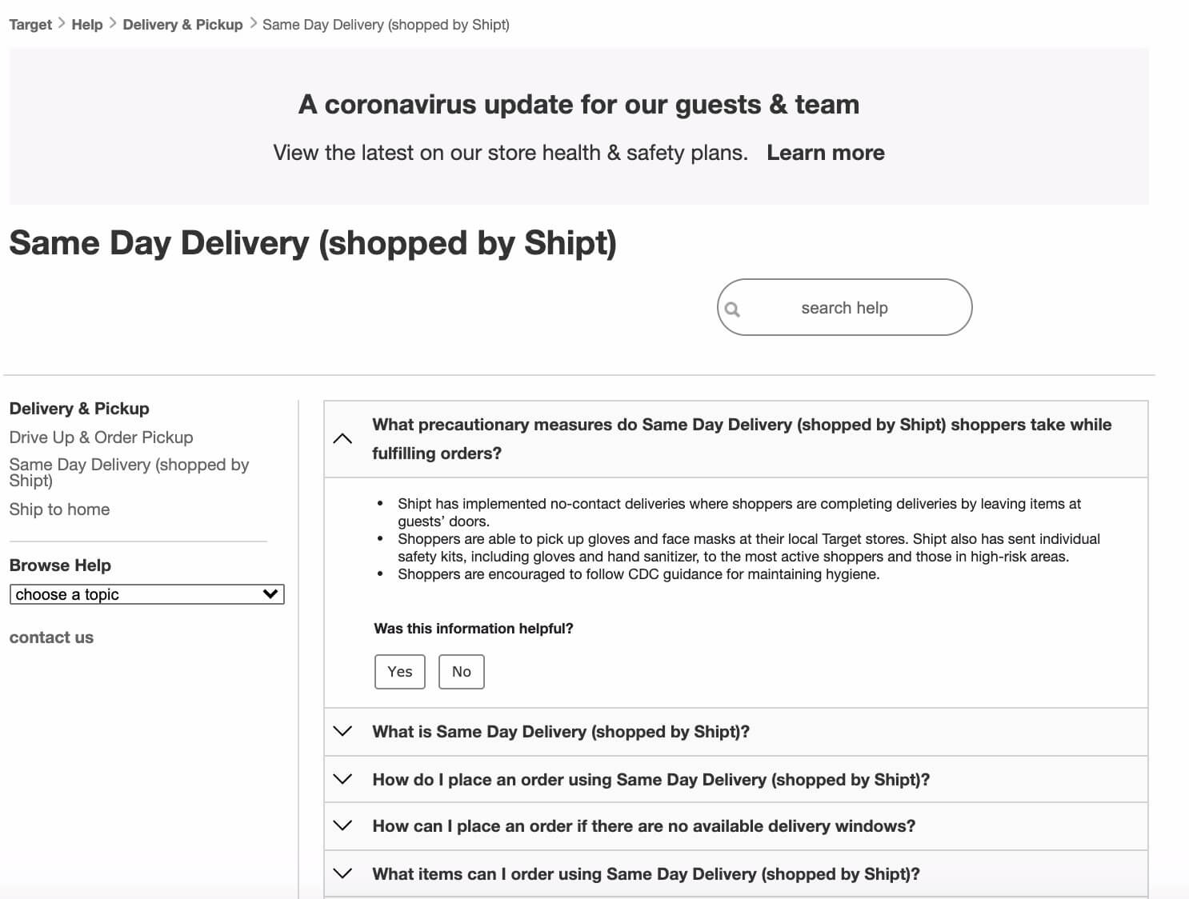This screenshot has width=1189, height=899.
Task: Expand 'What is Same Day Delivery (shopped by Shipt)?'
Action: [560, 732]
